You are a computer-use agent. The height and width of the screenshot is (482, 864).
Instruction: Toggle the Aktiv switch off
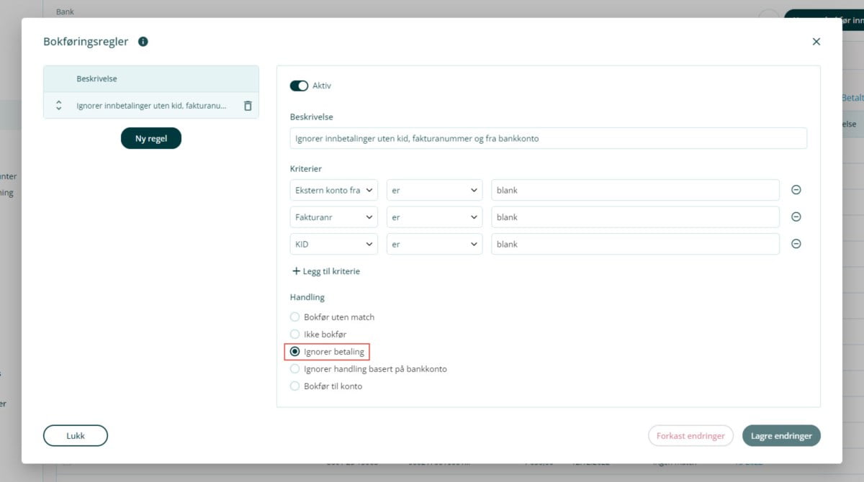coord(299,86)
